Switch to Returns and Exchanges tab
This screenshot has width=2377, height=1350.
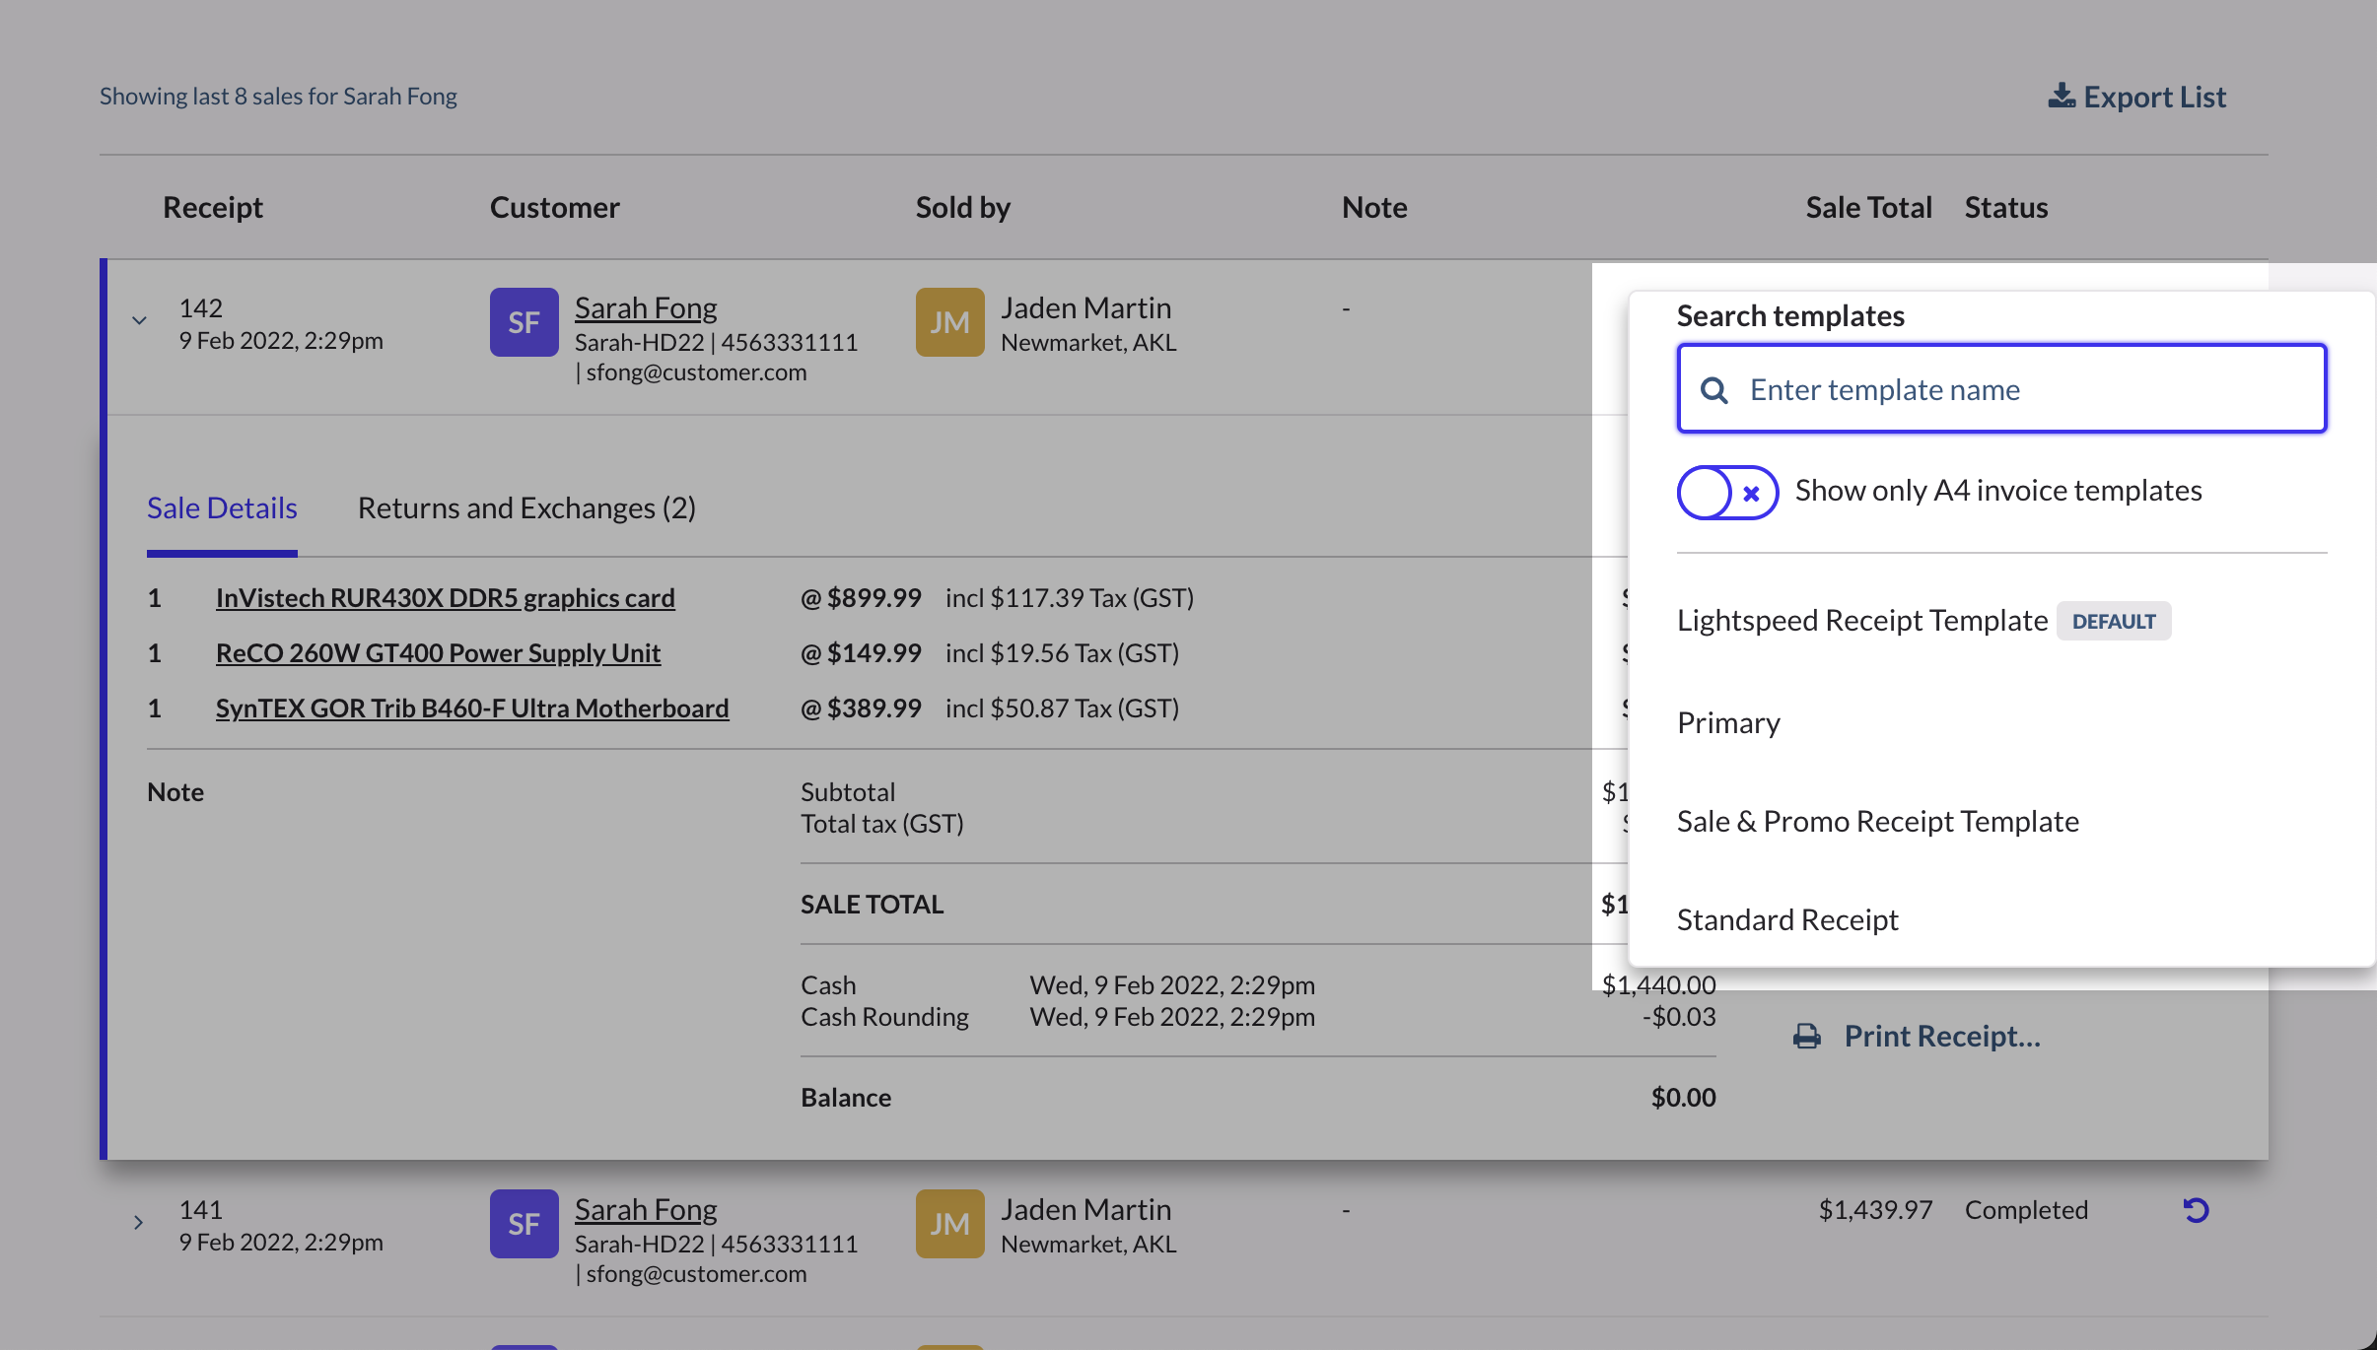(527, 507)
